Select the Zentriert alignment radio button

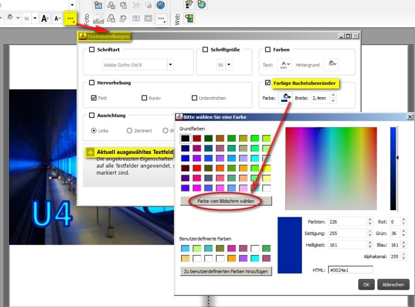130,130
